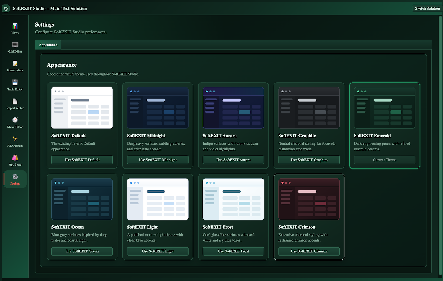
Task: Click 'Deep navy surfaces' description text
Action: pyautogui.click(x=156, y=146)
